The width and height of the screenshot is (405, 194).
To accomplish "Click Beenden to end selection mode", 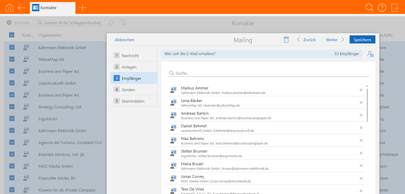I will tap(18, 23).
